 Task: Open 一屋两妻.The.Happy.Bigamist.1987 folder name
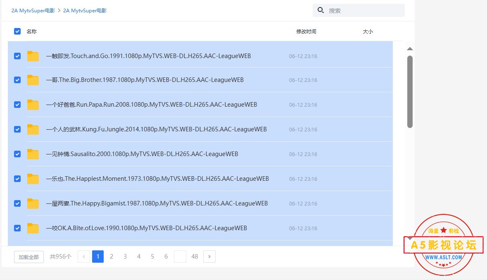point(157,203)
